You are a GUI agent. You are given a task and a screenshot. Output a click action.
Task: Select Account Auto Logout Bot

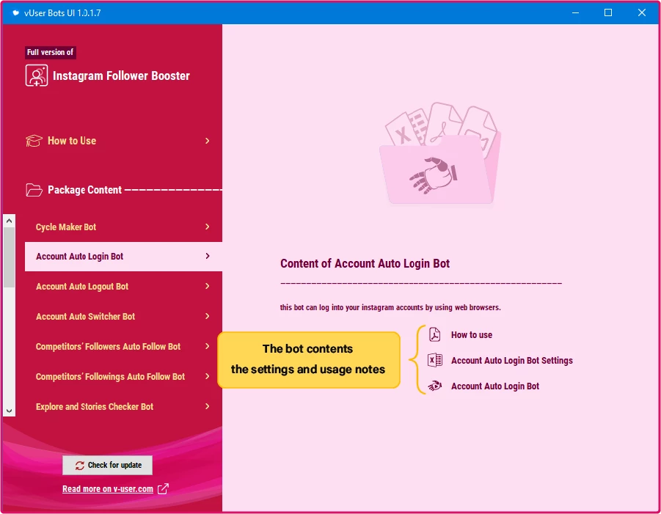[123, 286]
